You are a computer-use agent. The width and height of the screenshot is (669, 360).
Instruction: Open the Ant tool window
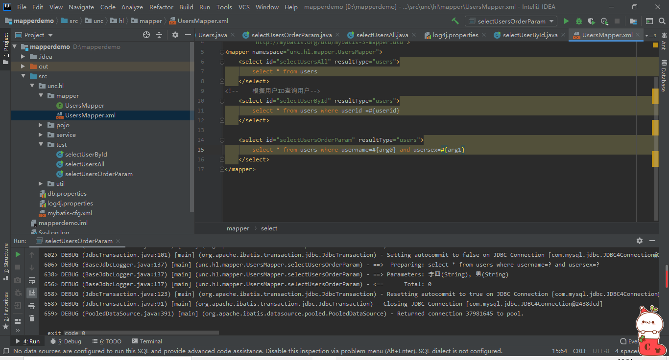664,41
